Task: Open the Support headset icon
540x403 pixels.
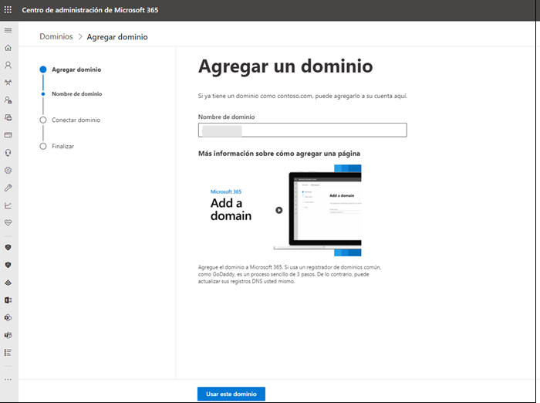Action: pos(8,152)
